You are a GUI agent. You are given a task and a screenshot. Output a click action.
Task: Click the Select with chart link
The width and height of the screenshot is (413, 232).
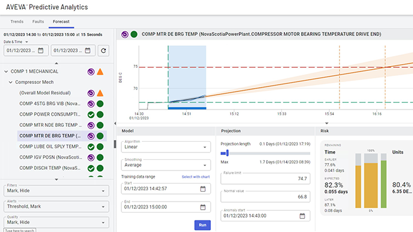tap(196, 177)
